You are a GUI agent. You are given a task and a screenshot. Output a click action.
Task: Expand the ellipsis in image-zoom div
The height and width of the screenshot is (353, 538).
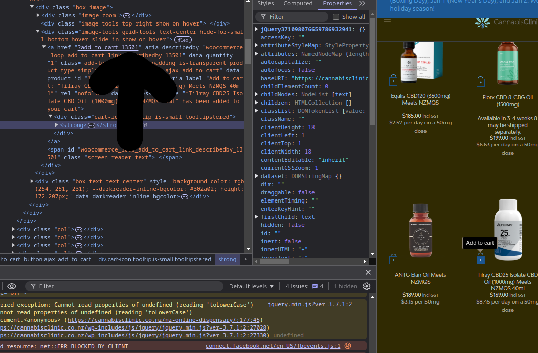[127, 15]
